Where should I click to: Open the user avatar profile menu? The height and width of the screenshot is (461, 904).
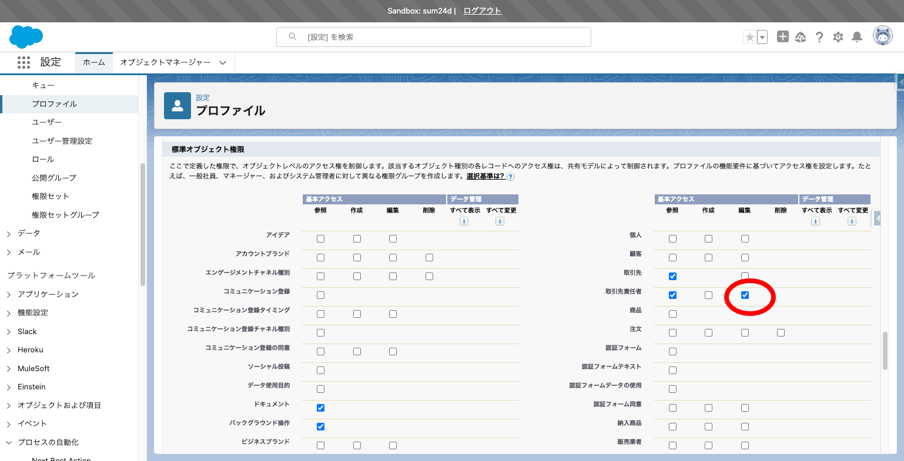click(x=882, y=36)
